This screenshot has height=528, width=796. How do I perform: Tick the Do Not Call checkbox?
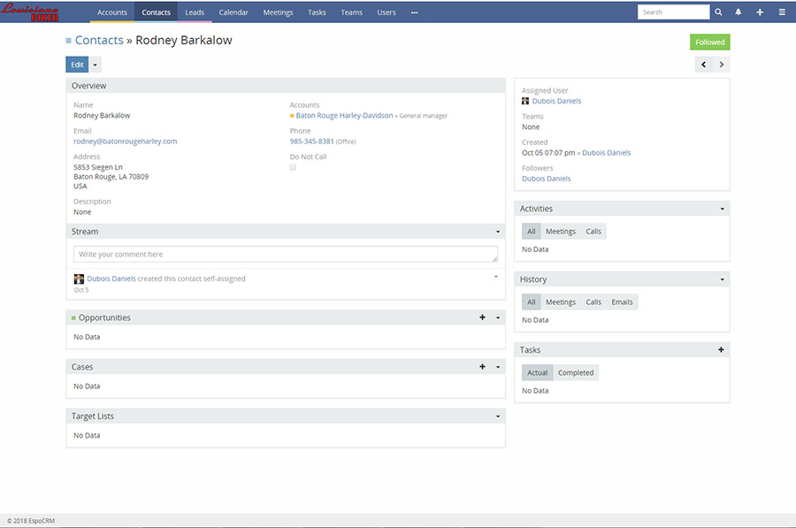pos(294,167)
